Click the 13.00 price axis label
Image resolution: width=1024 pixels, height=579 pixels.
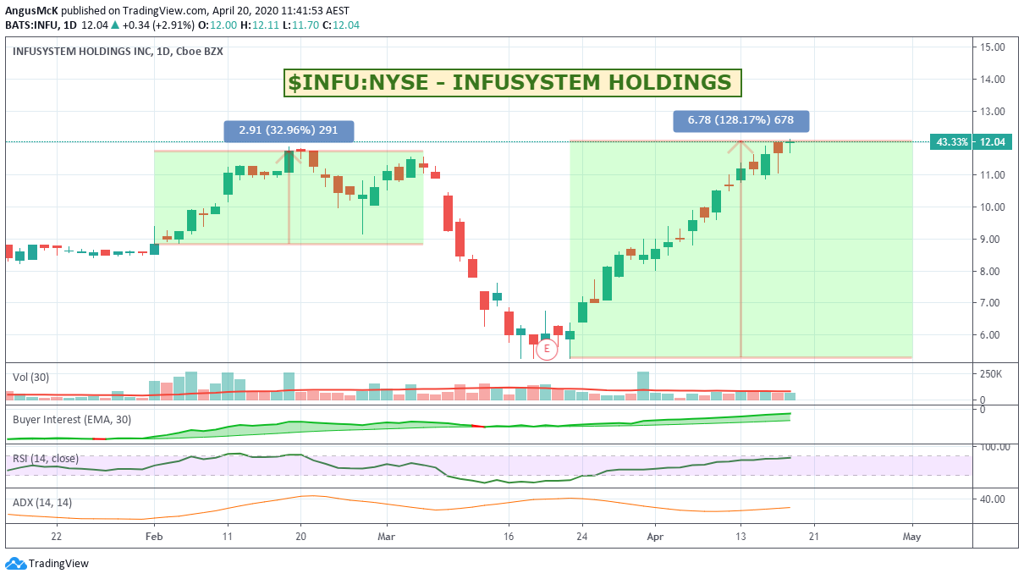pos(992,112)
